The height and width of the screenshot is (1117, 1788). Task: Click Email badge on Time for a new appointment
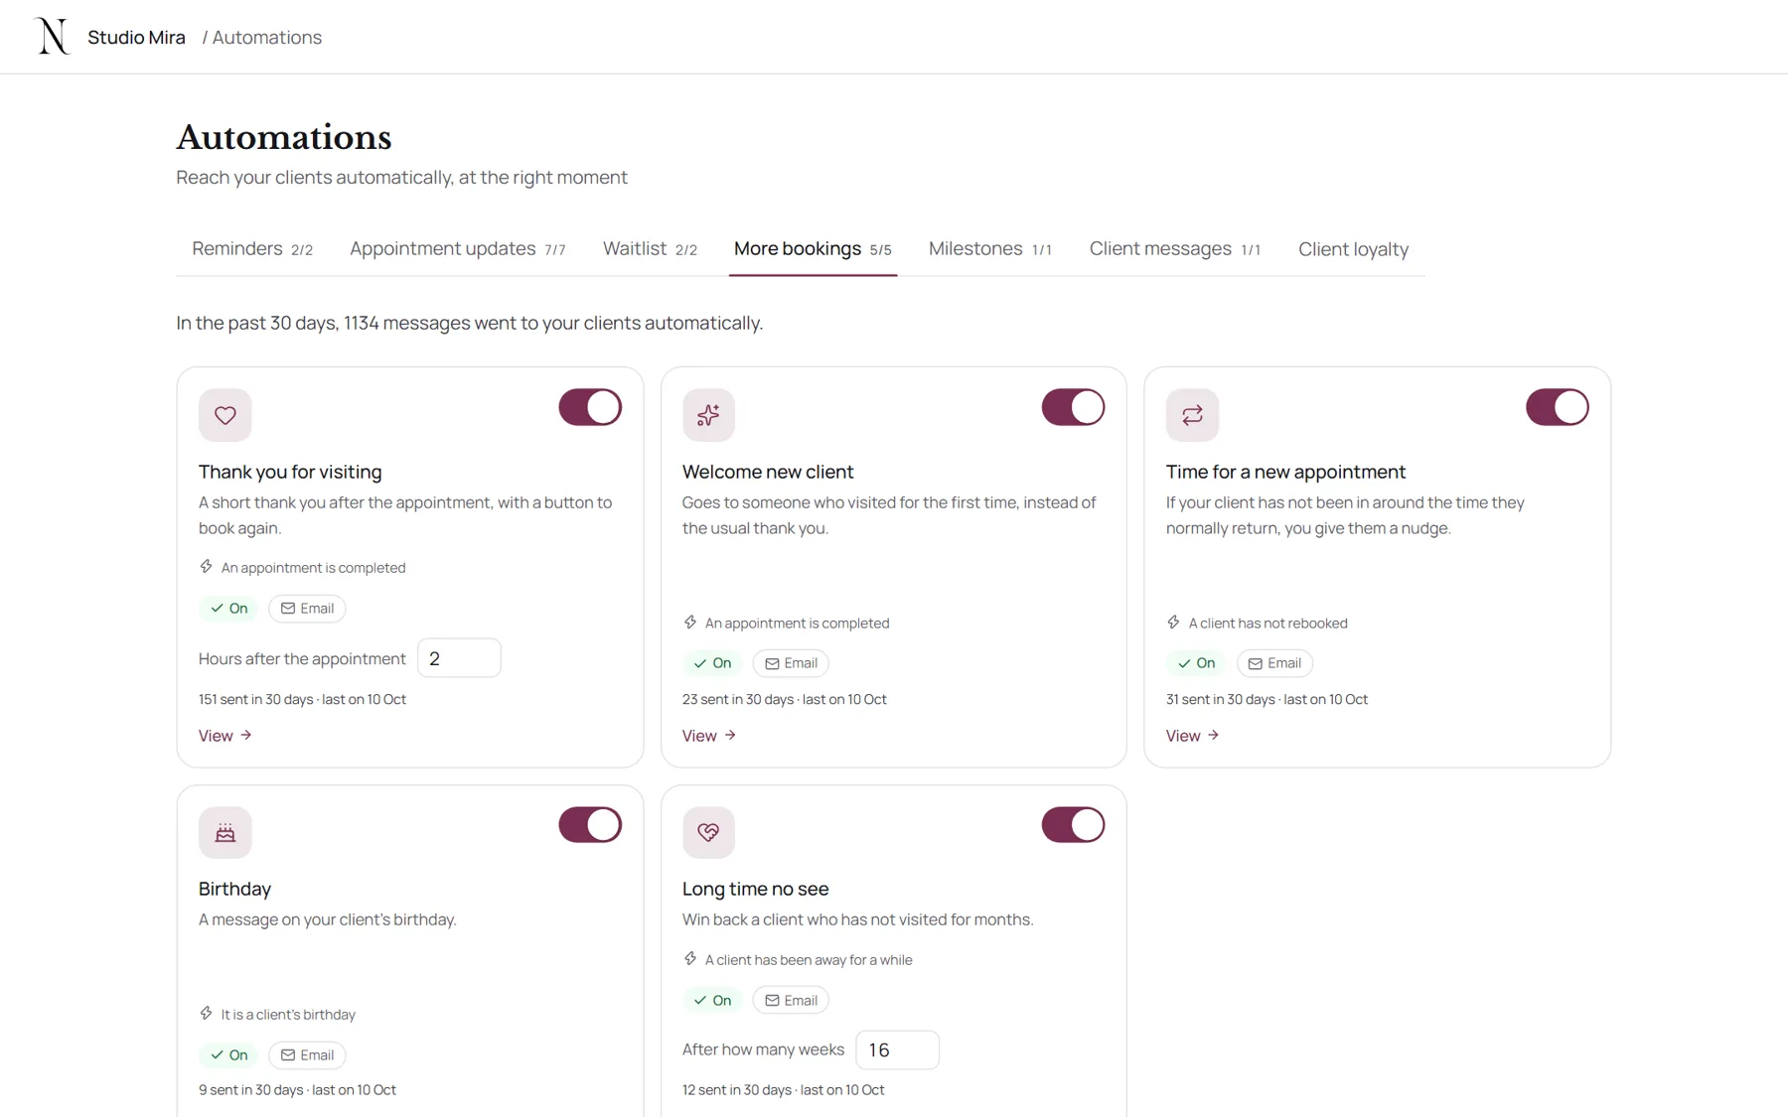[x=1274, y=663]
